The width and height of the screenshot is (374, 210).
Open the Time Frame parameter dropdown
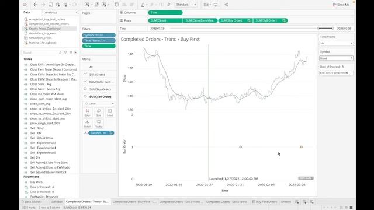click(336, 43)
